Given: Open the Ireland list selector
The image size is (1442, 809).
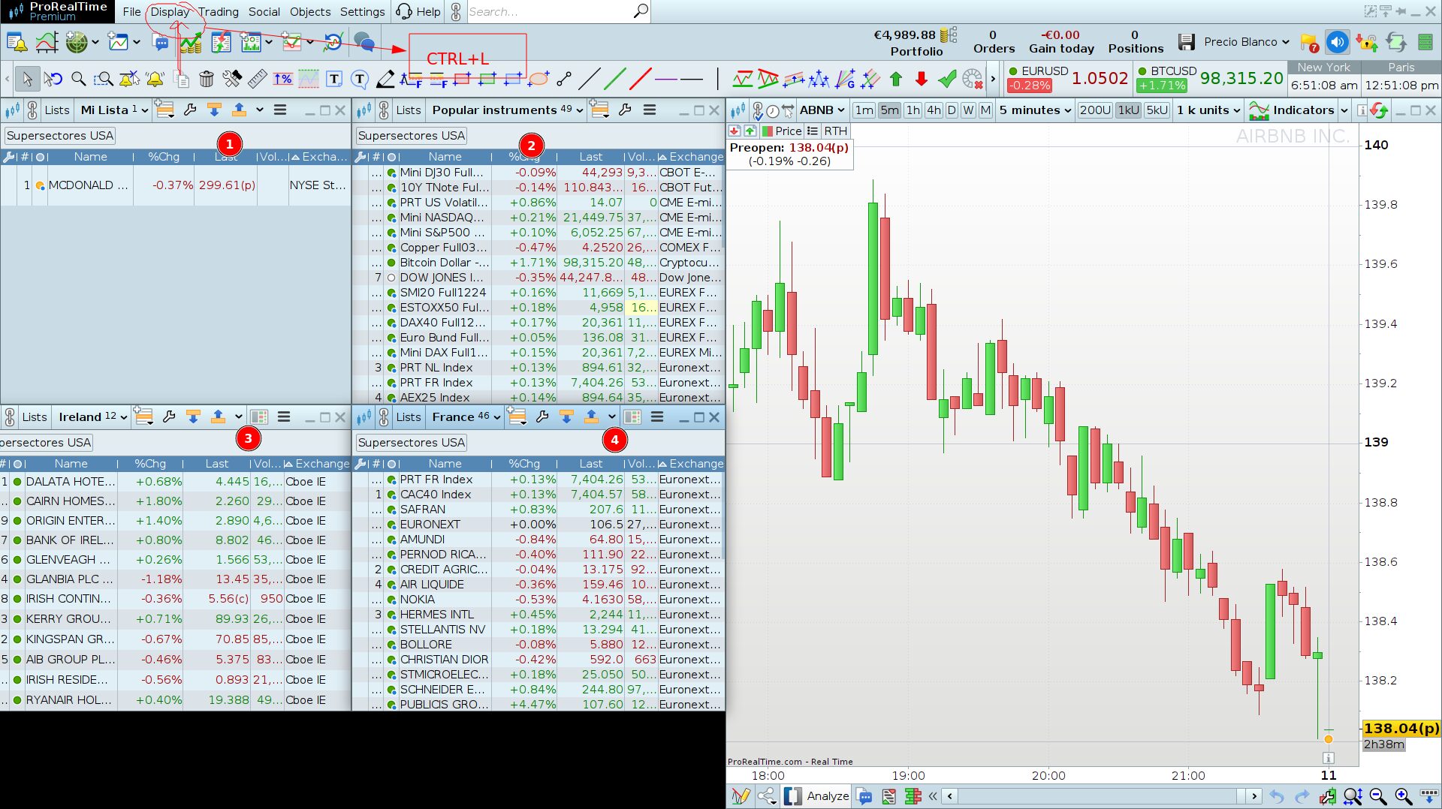Looking at the screenshot, I should pos(92,417).
